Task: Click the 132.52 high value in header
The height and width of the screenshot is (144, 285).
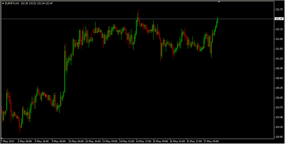Action: coord(32,3)
